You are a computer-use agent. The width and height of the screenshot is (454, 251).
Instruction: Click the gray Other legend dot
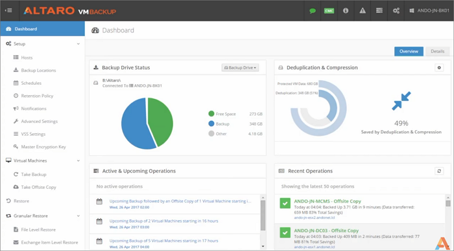click(x=211, y=133)
